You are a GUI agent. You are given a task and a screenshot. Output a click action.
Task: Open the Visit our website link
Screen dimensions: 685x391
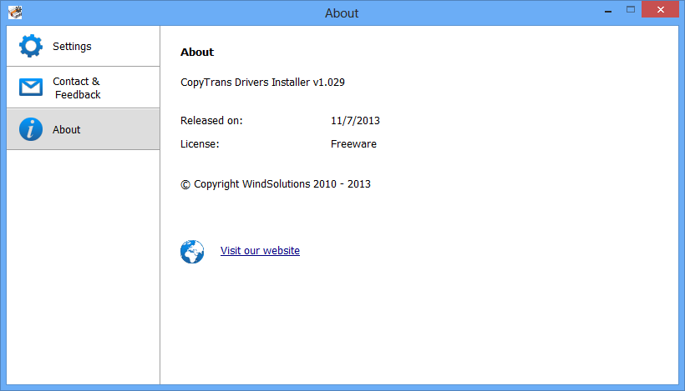[x=260, y=251]
